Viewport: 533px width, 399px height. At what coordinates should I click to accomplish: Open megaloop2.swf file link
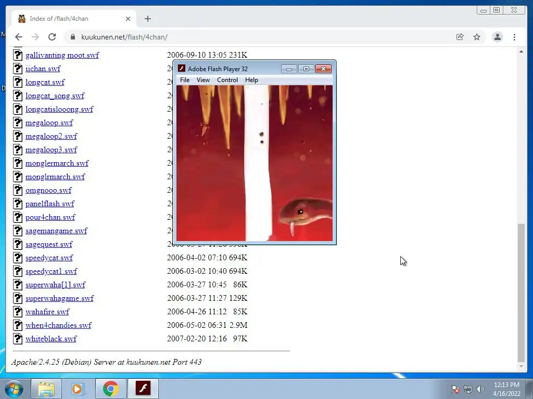(52, 137)
